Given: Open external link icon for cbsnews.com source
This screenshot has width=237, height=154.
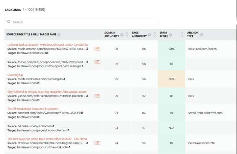Looking at the screenshot, I should tap(87, 143).
